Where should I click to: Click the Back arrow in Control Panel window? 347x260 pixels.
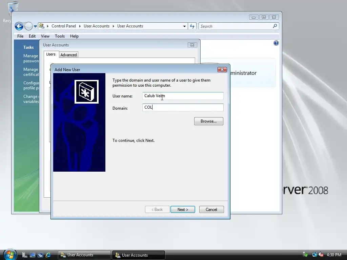tap(19, 26)
